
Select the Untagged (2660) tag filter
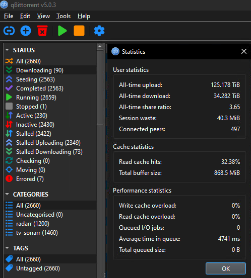click(50, 268)
